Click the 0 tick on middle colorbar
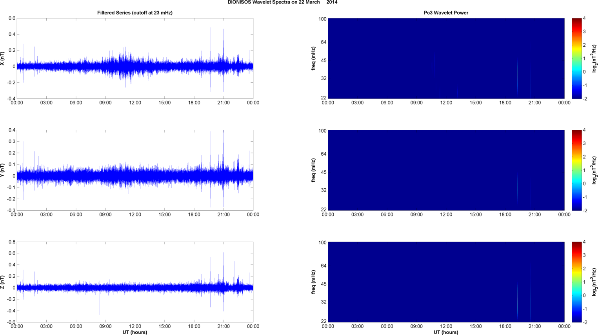The height and width of the screenshot is (335, 598). tap(584, 184)
